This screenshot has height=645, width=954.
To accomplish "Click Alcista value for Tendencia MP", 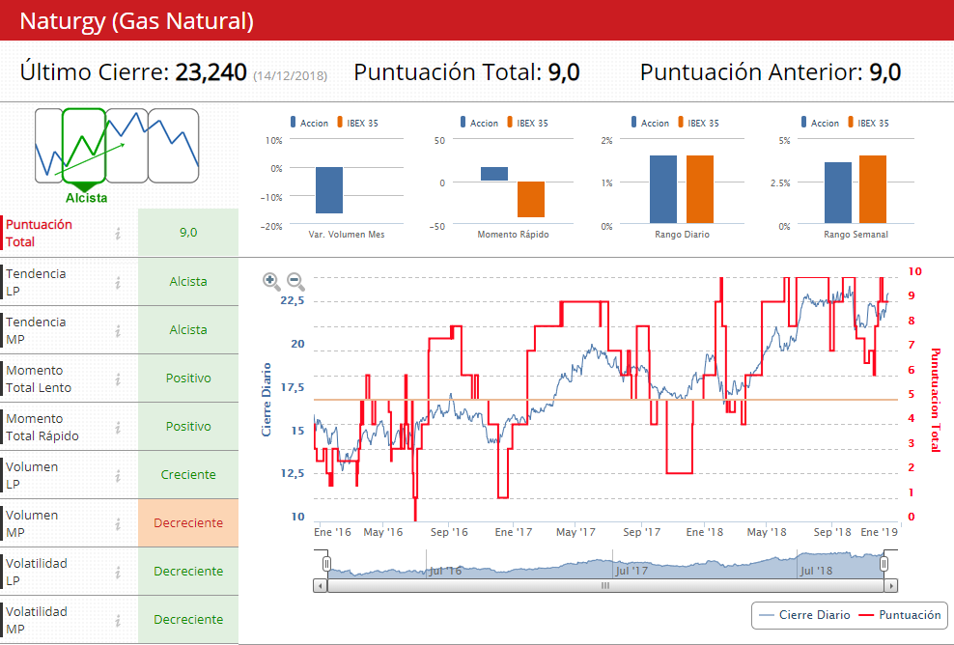I will pos(188,330).
